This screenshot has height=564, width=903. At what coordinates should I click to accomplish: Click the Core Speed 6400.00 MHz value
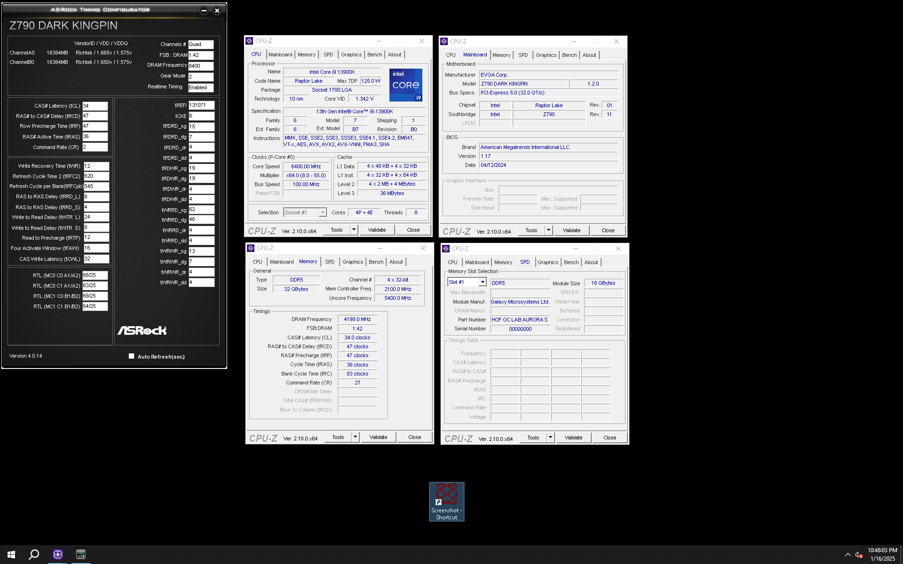pos(306,166)
